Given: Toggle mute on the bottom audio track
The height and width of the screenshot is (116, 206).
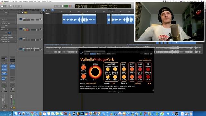Looking at the screenshot, I should pyautogui.click(x=23, y=50).
